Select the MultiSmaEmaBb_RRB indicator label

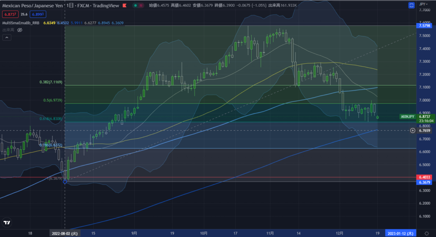[x=20, y=23]
